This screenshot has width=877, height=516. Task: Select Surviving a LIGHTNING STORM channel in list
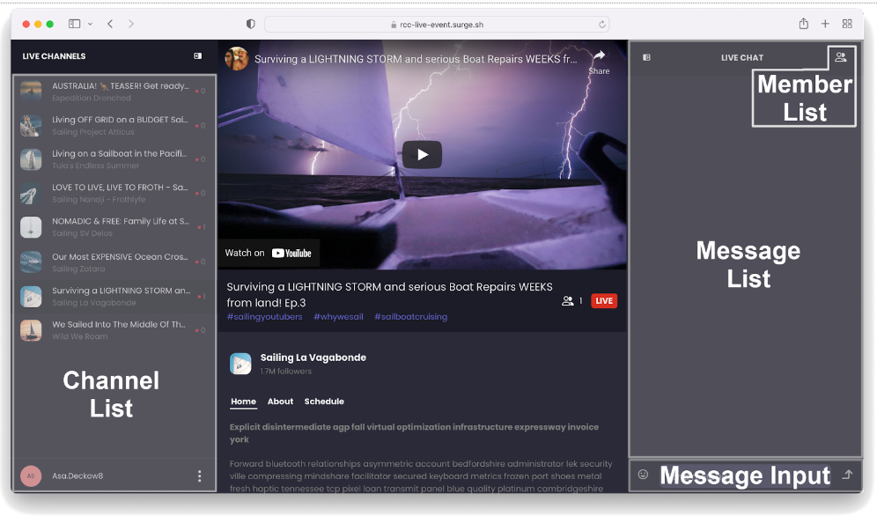(114, 296)
